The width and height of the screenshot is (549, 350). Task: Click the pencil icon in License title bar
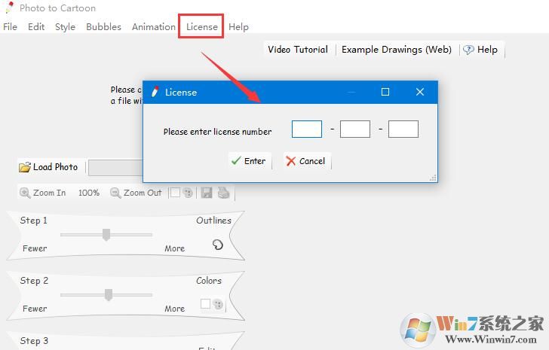155,92
